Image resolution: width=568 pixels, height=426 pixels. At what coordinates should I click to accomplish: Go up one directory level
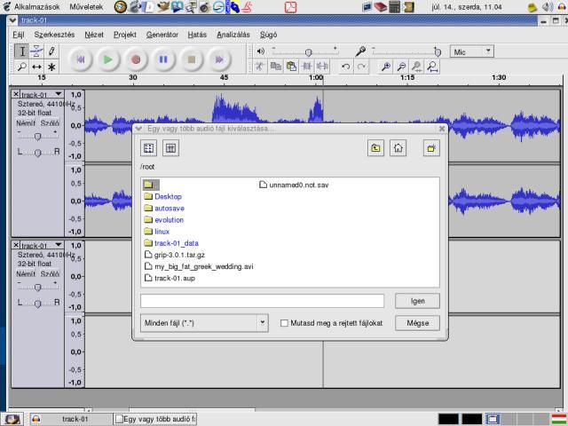pos(376,148)
